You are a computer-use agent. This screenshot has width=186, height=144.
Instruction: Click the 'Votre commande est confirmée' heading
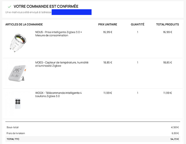point(46,6)
